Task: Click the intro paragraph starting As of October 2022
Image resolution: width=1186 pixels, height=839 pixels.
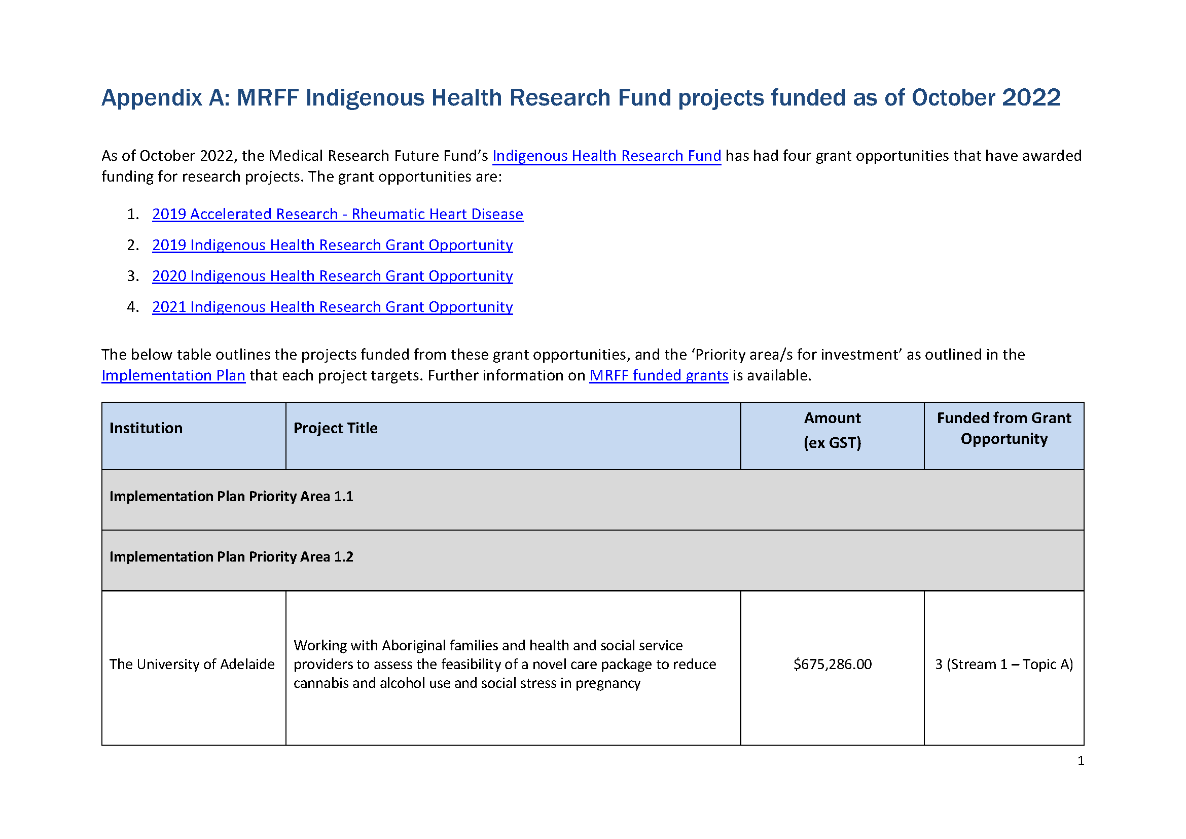Action: point(591,166)
